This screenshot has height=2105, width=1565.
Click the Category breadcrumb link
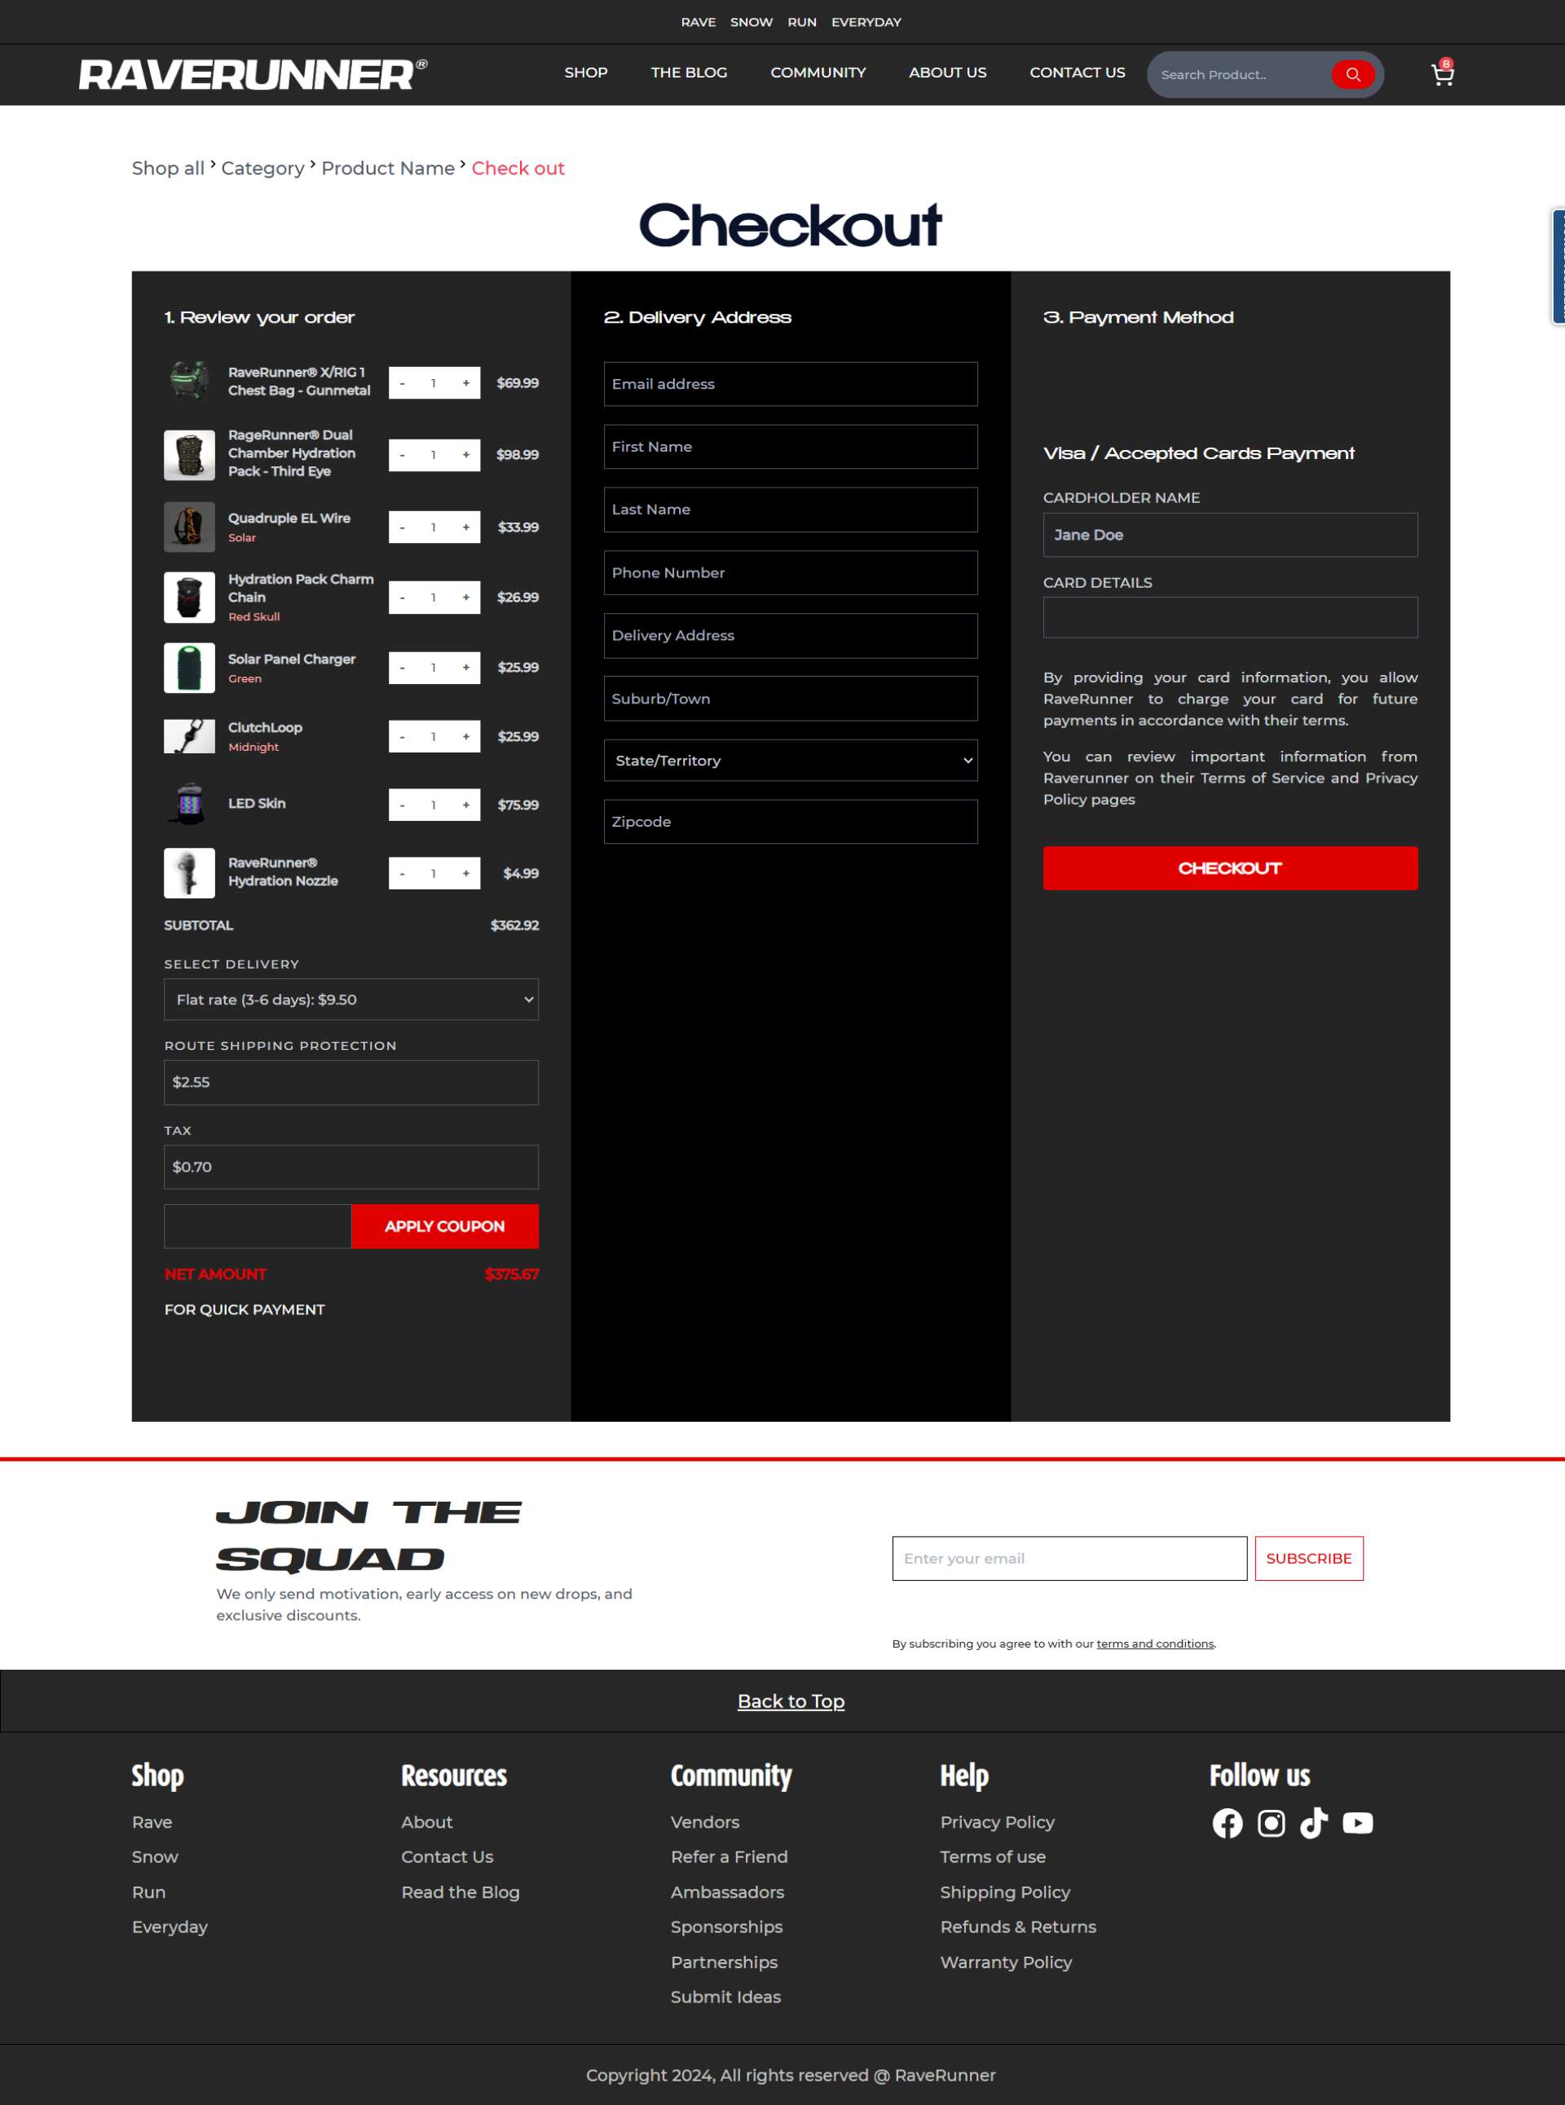click(x=262, y=169)
